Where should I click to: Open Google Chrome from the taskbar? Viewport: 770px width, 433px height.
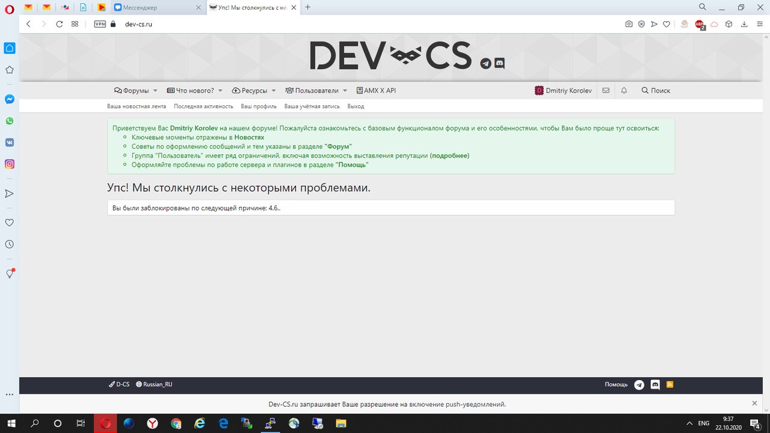coord(176,423)
